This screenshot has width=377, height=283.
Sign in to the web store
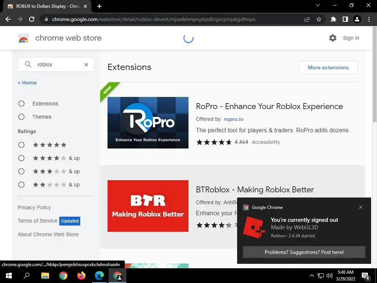[351, 38]
